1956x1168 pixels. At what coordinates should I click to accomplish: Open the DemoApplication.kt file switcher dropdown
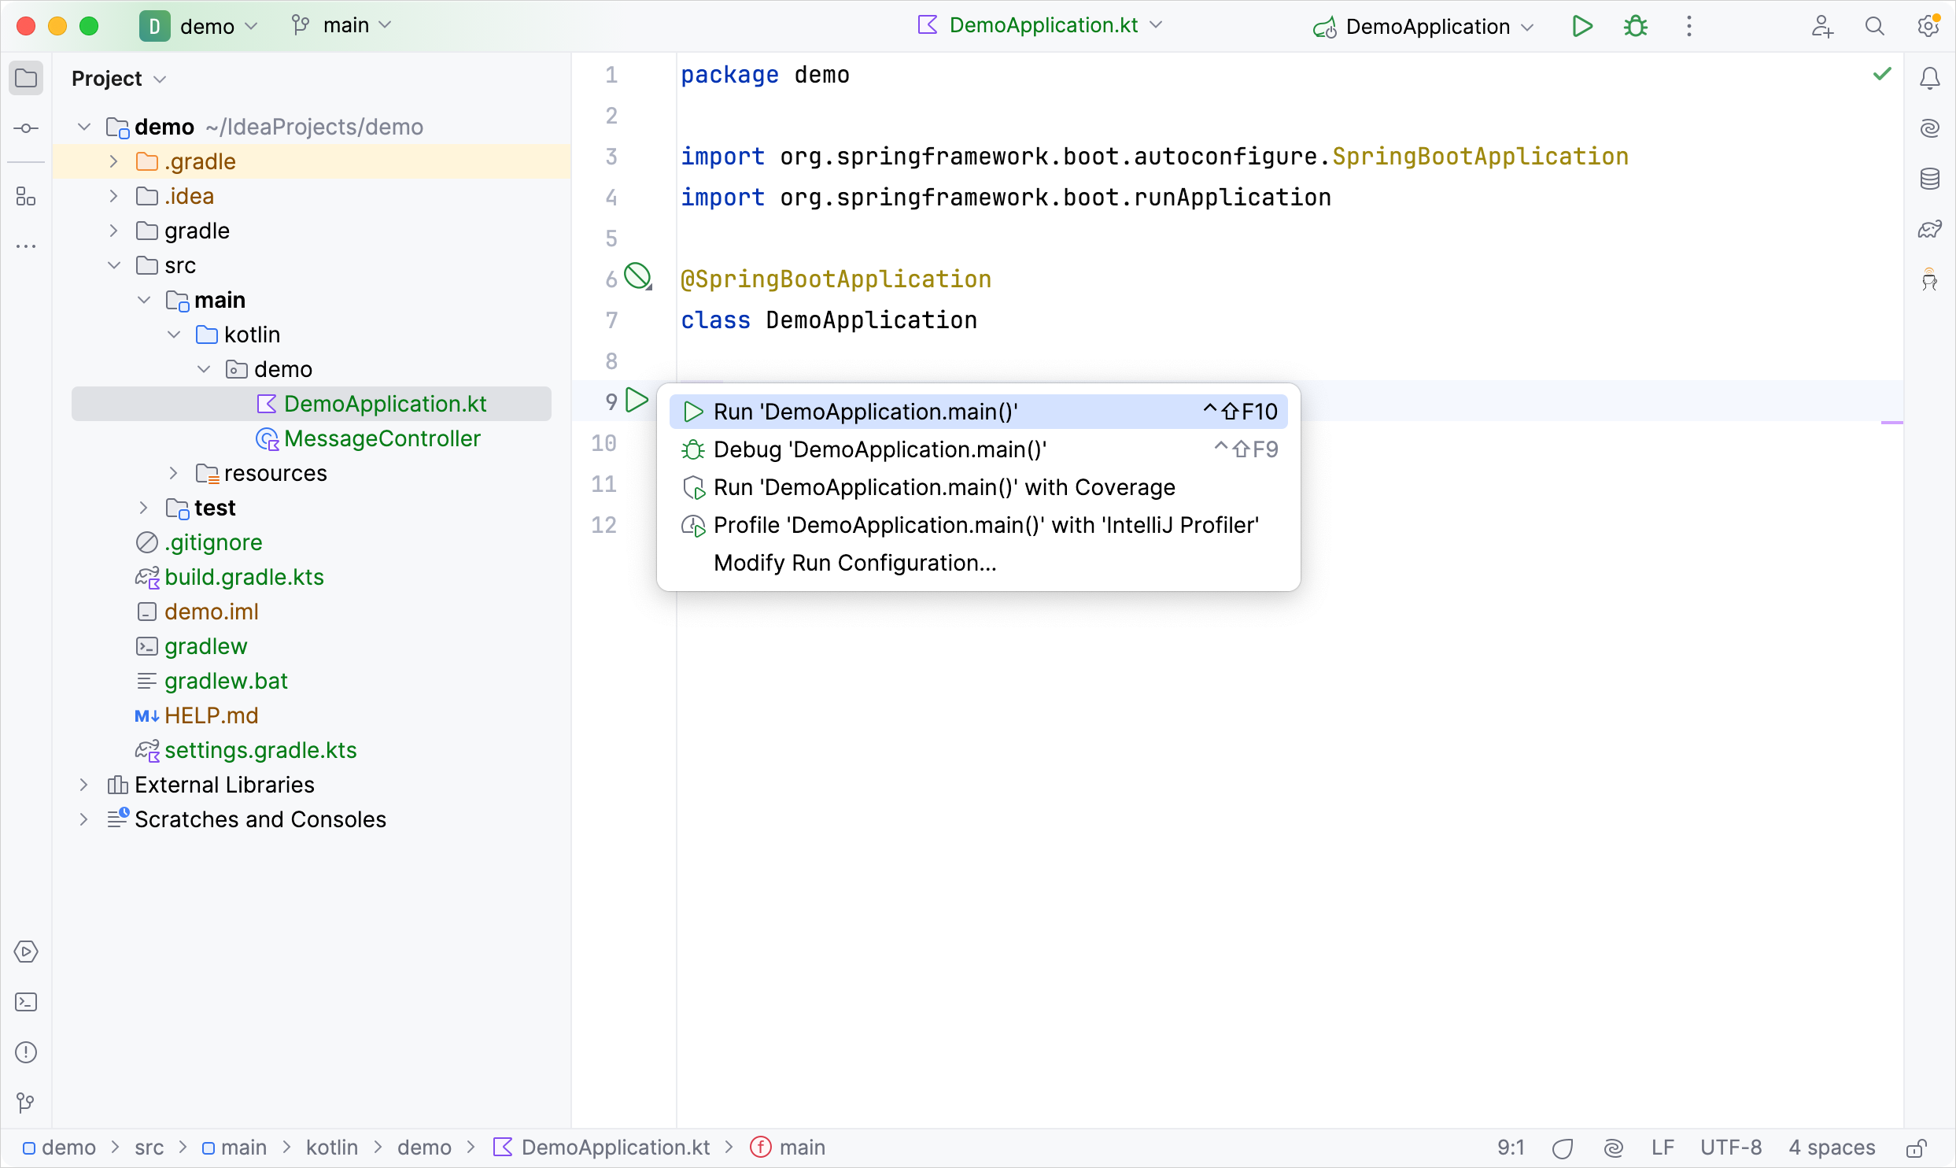[x=1040, y=26]
